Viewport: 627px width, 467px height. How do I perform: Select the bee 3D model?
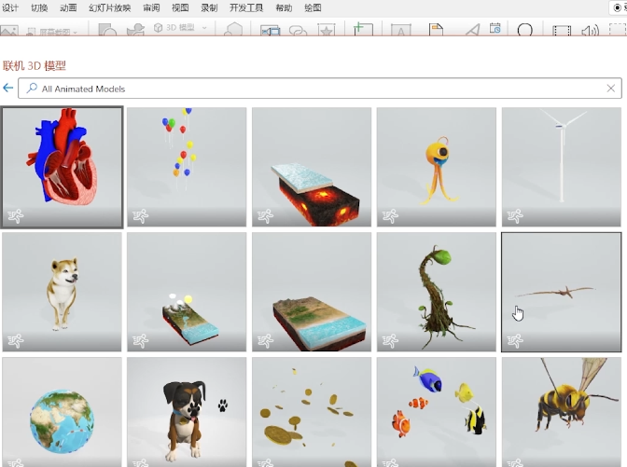[562, 412]
